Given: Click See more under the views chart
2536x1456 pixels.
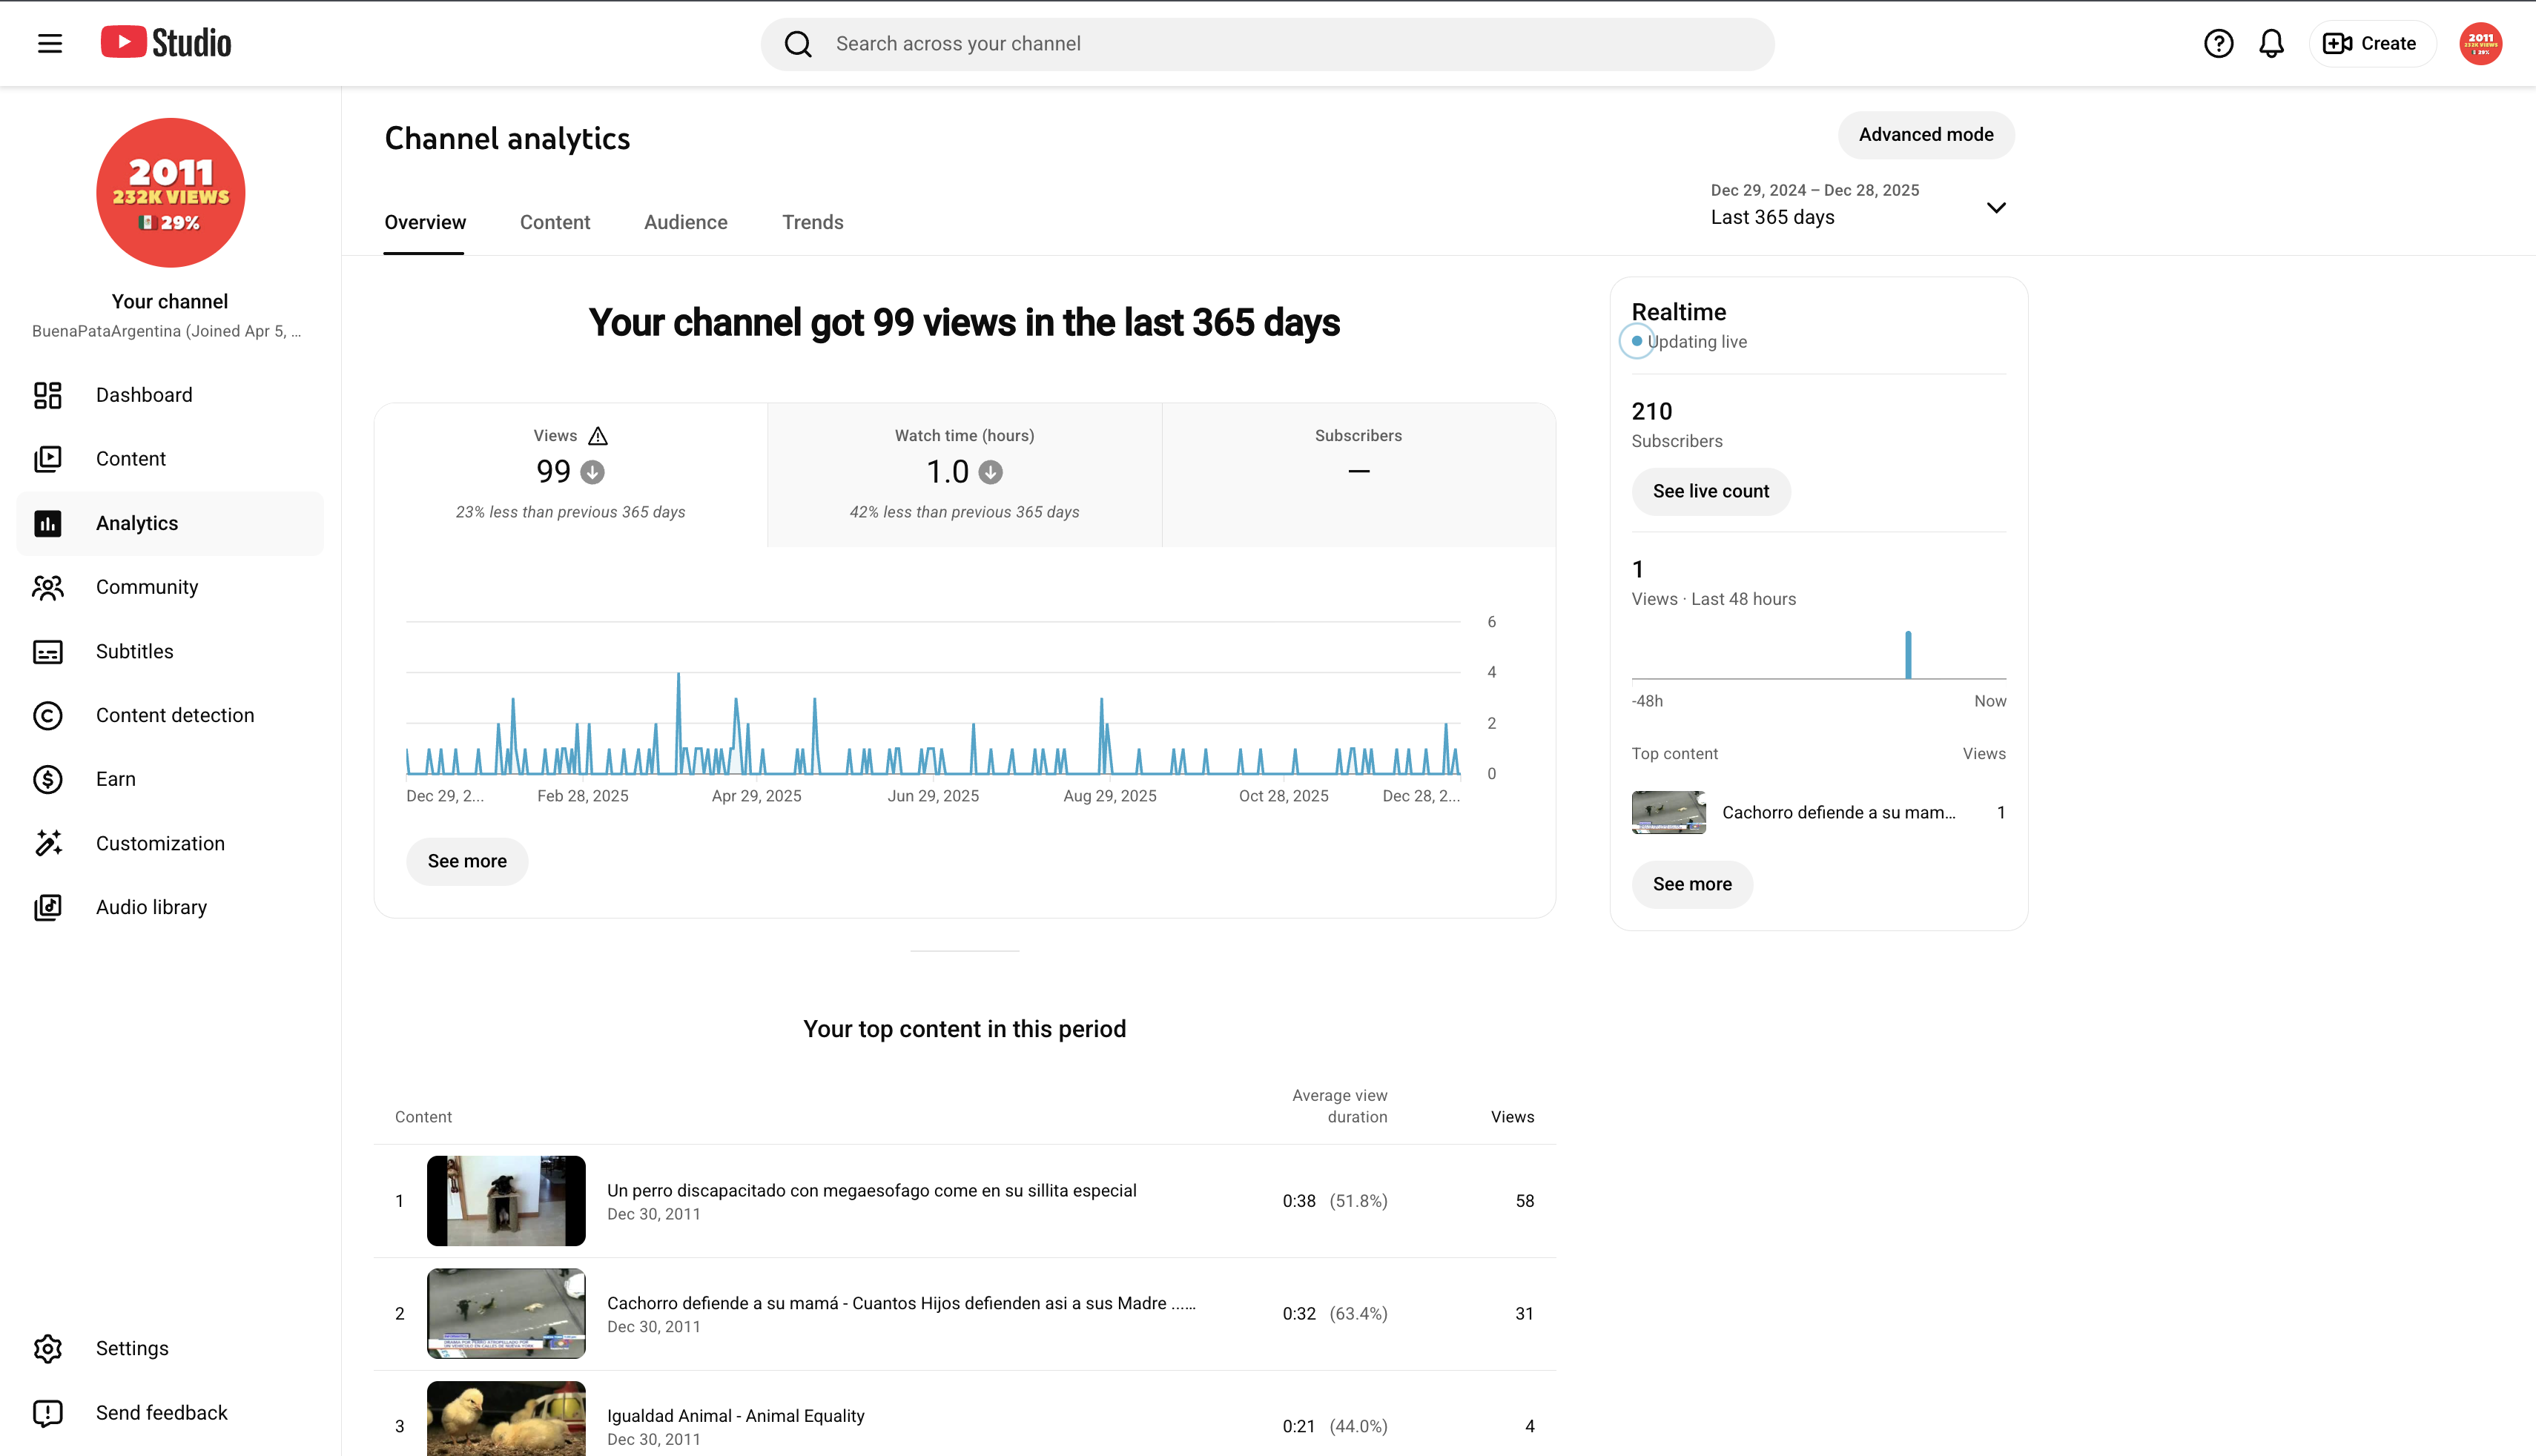Looking at the screenshot, I should click(467, 861).
